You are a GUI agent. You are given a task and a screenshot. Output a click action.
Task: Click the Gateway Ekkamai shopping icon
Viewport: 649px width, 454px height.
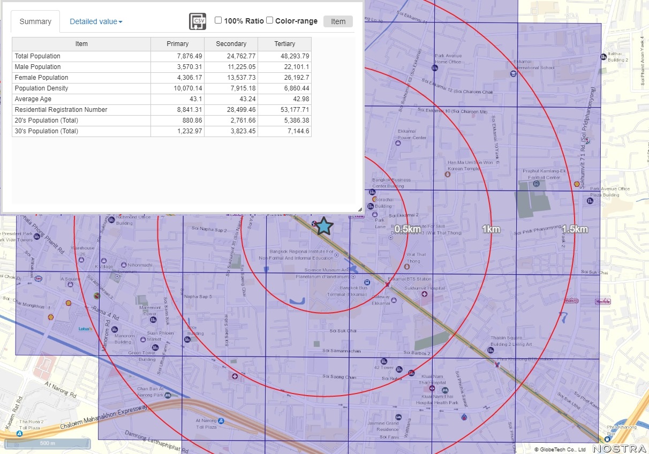[394, 300]
